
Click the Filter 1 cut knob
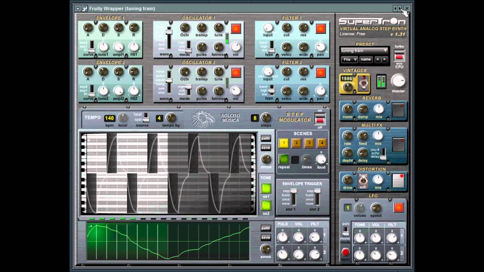pyautogui.click(x=287, y=27)
